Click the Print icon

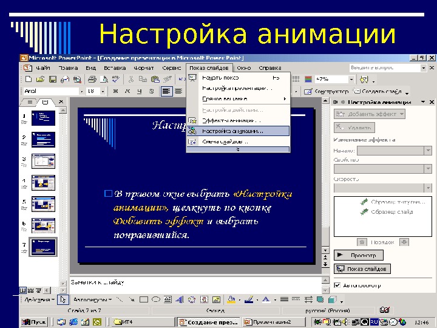[92, 79]
